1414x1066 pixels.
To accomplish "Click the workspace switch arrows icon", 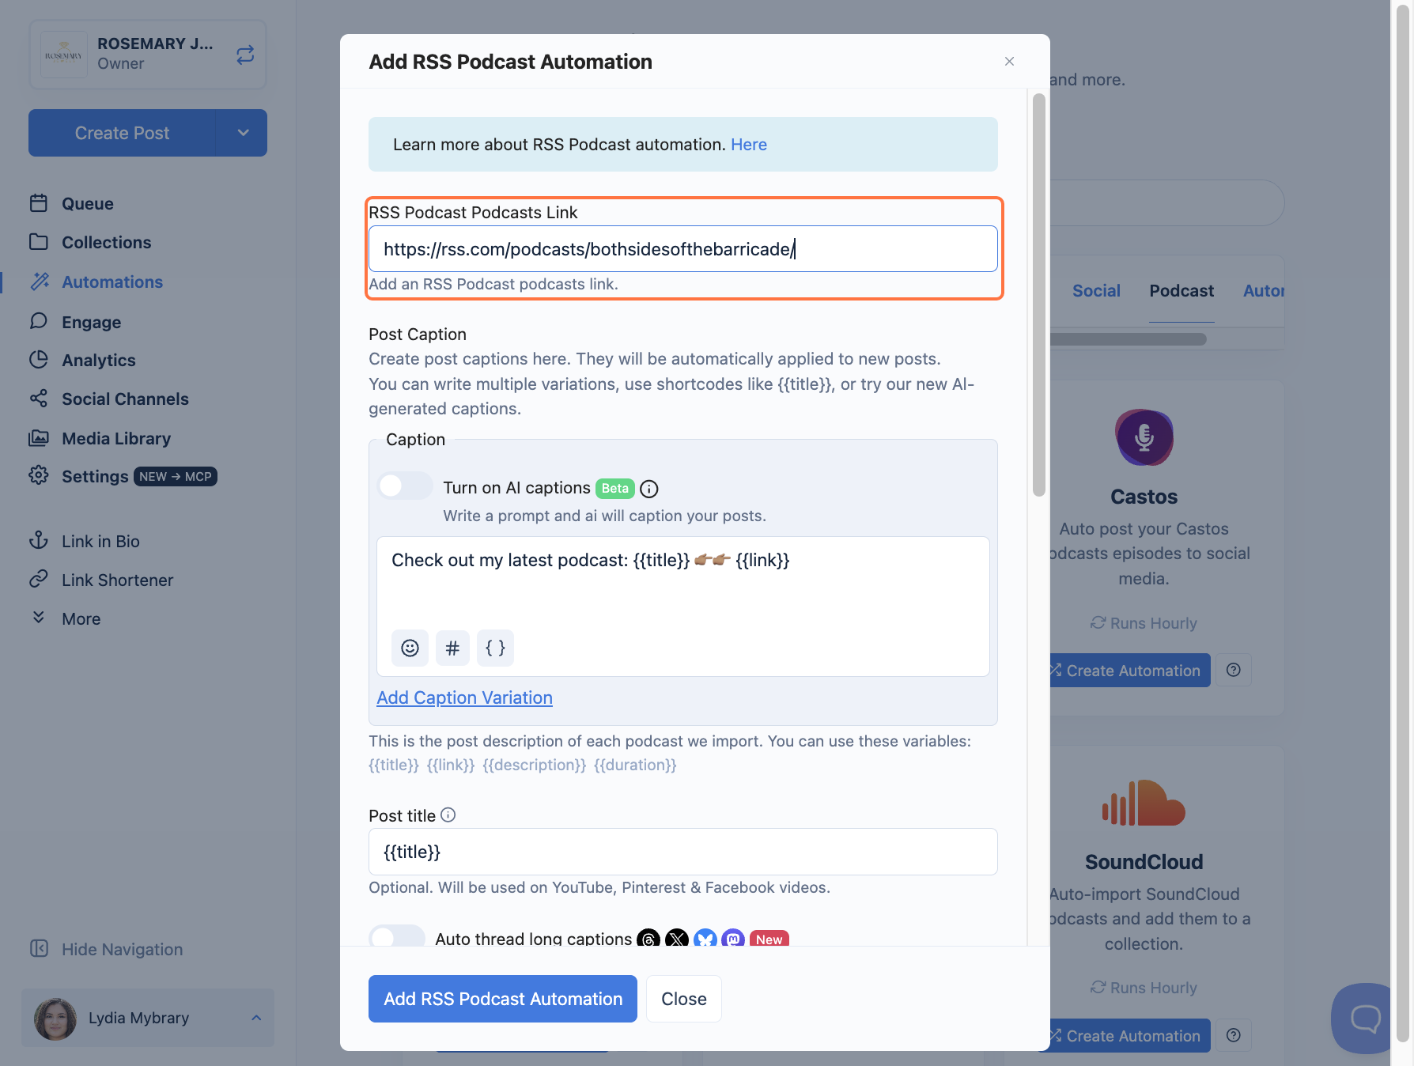I will 245,55.
